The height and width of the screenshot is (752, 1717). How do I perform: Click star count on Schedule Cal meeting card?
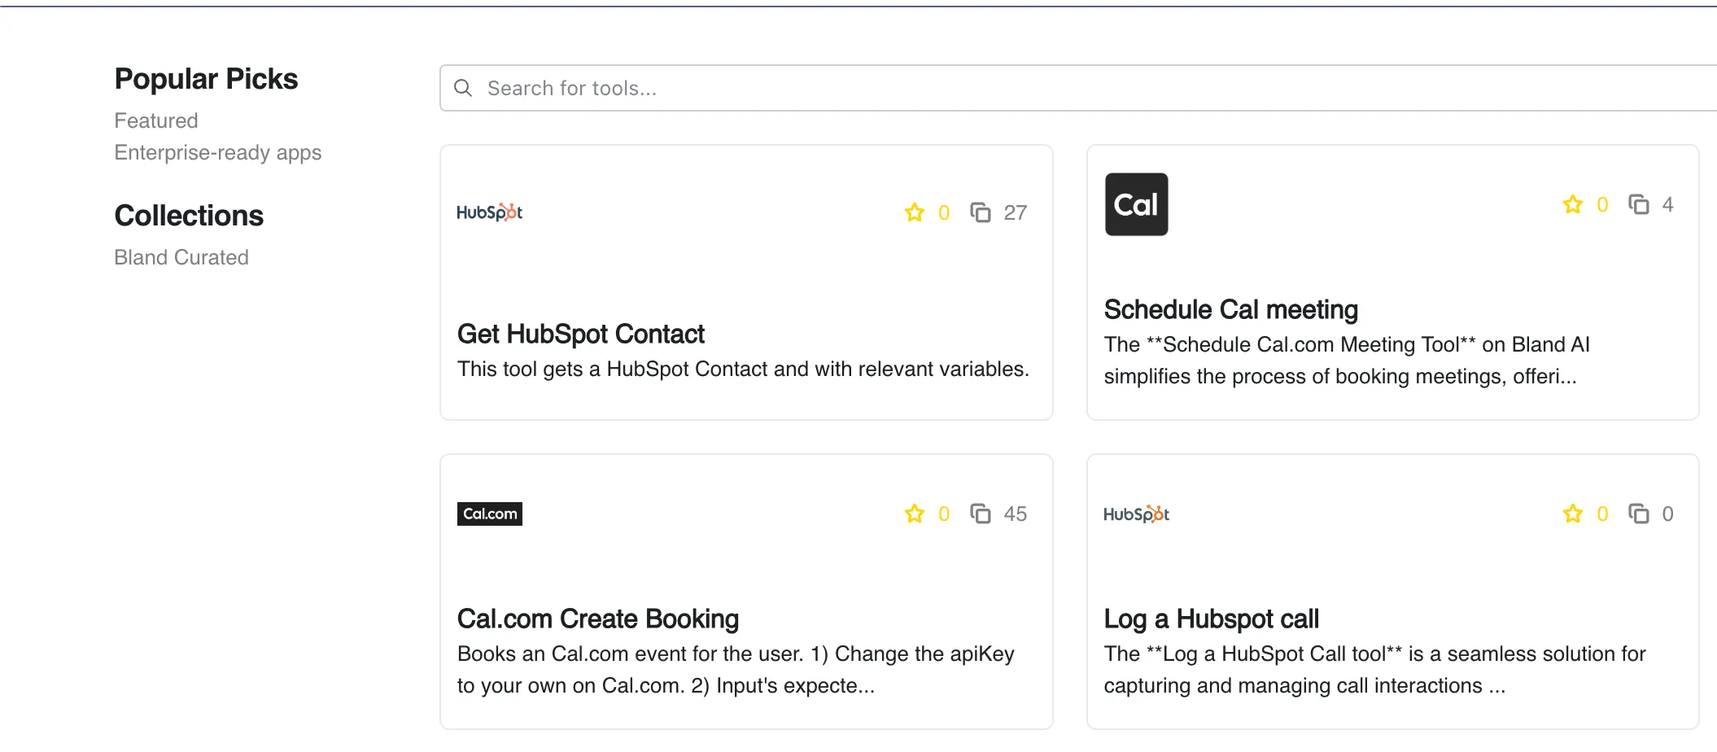(x=1602, y=204)
